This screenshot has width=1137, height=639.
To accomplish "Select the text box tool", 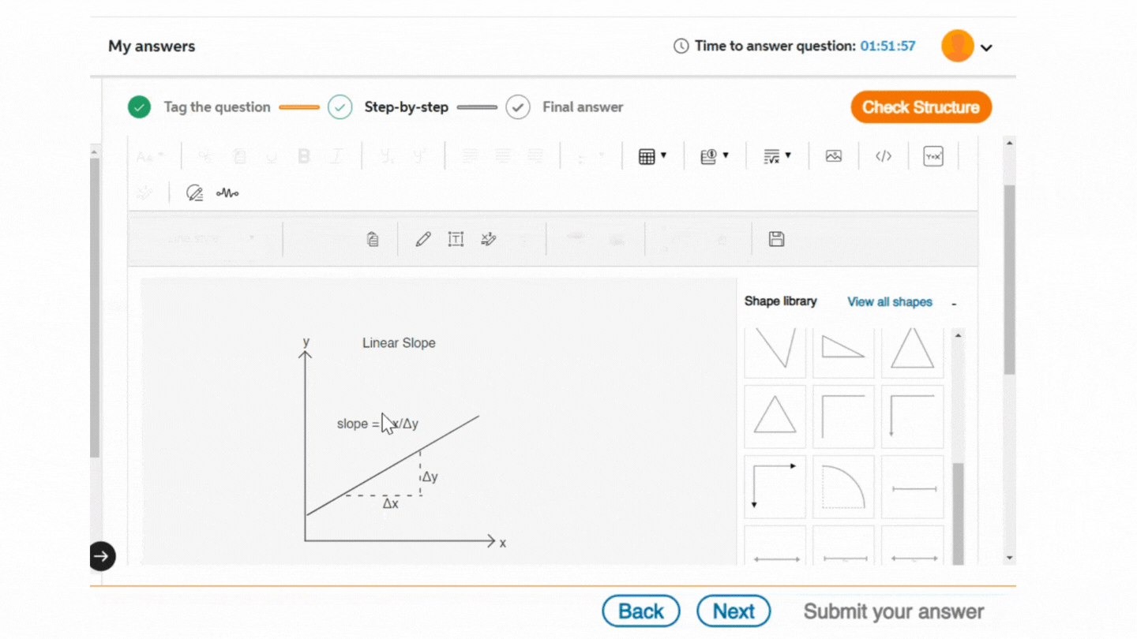I will [x=456, y=239].
